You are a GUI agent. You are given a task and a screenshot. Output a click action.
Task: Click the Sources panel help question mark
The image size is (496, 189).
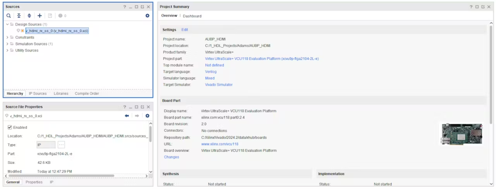point(124,6)
